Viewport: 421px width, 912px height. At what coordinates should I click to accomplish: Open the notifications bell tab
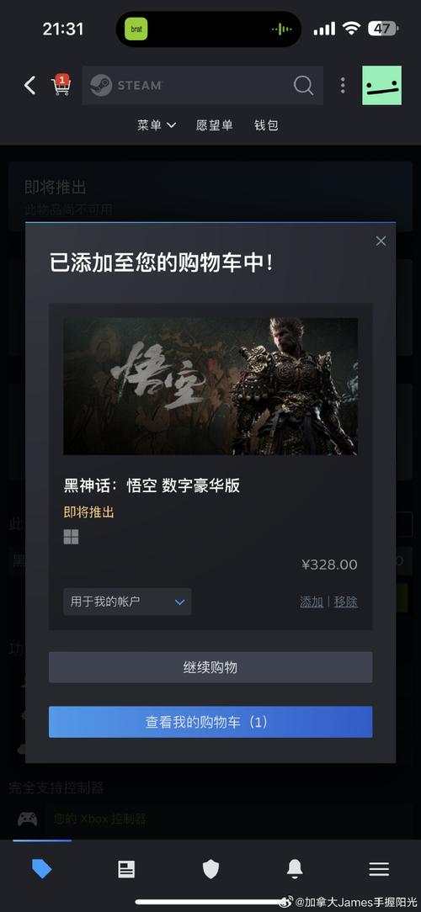click(x=296, y=869)
